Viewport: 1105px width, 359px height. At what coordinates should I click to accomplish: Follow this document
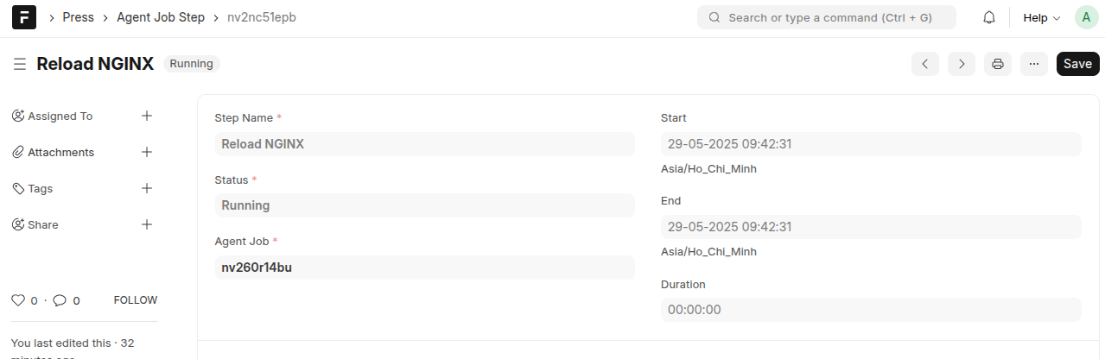click(136, 300)
